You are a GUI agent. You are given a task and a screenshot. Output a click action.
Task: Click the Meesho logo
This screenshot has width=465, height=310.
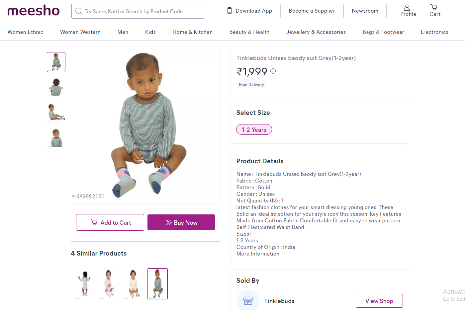click(x=34, y=11)
